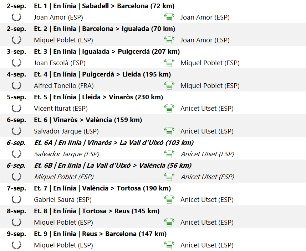Click the green jersey icon for stage 6B
The width and height of the screenshot is (306, 251).
click(169, 177)
